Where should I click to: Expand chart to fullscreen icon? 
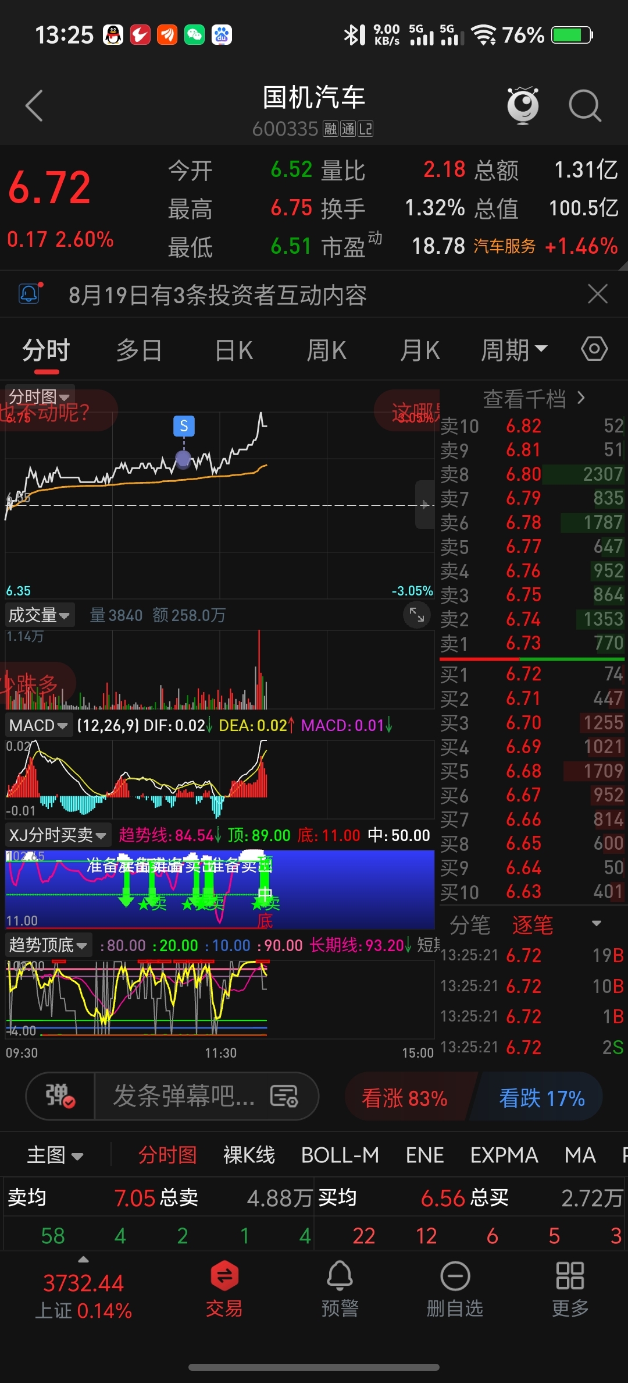coord(417,615)
